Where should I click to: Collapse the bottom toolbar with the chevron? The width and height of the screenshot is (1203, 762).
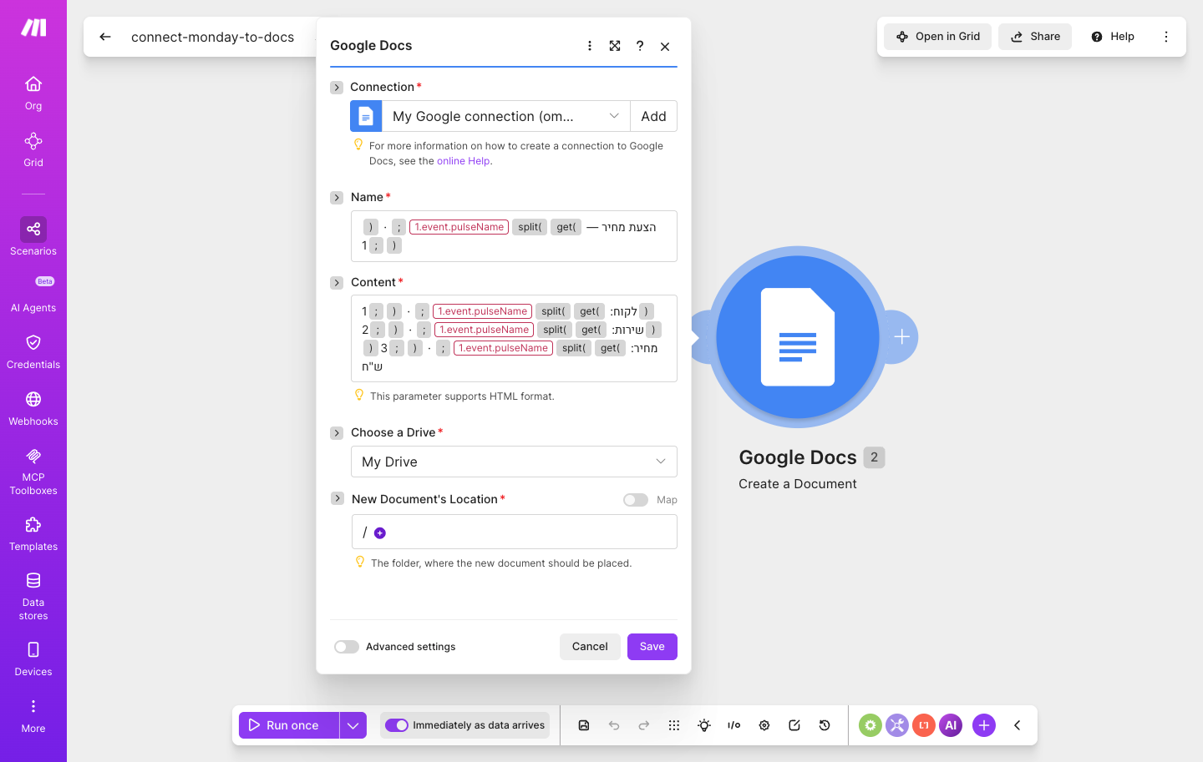click(1018, 725)
